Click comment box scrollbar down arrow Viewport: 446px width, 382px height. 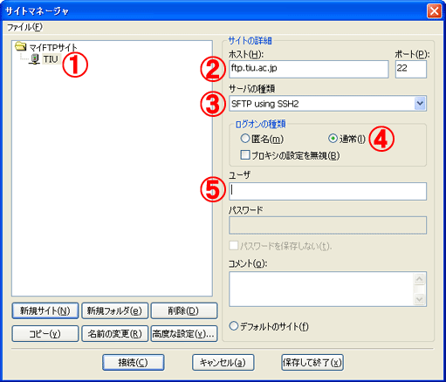coord(420,299)
